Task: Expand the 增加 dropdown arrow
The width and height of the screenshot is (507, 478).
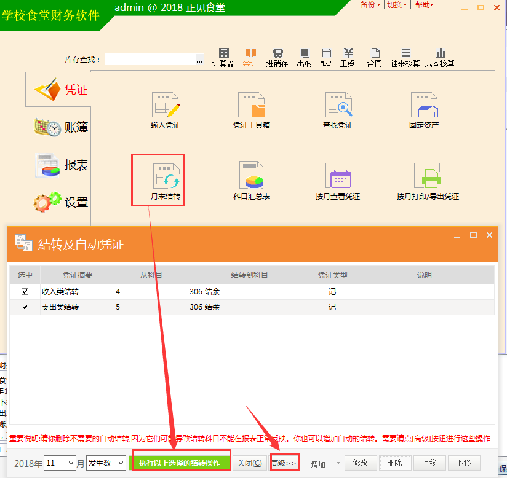Action: coord(338,464)
